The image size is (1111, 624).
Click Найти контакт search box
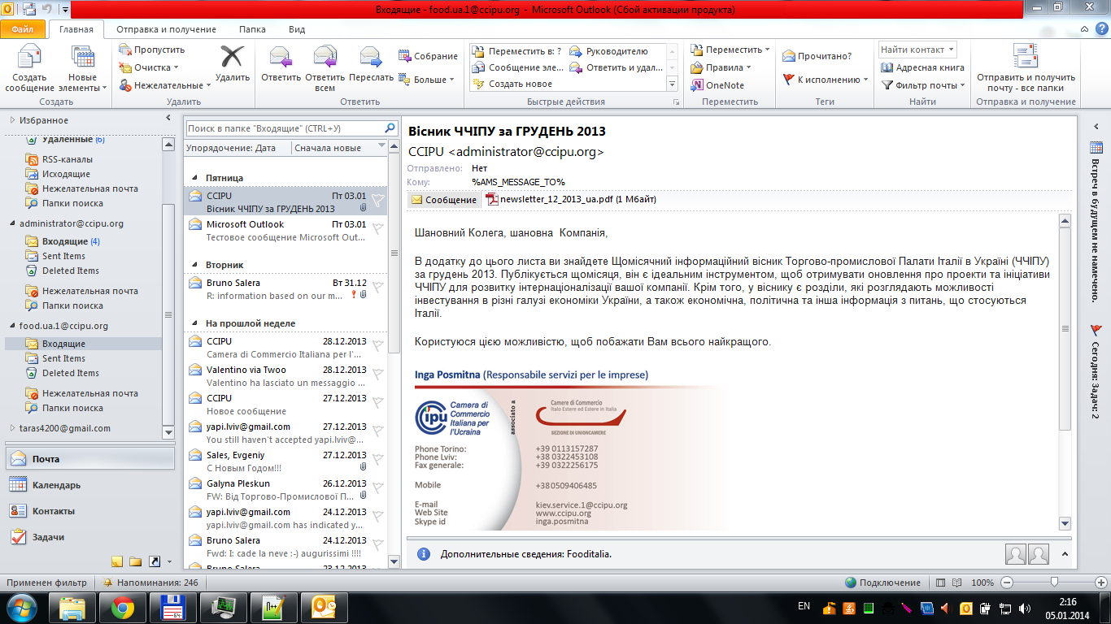(x=917, y=50)
